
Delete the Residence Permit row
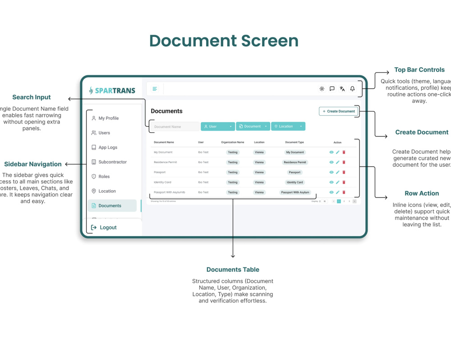(x=344, y=162)
